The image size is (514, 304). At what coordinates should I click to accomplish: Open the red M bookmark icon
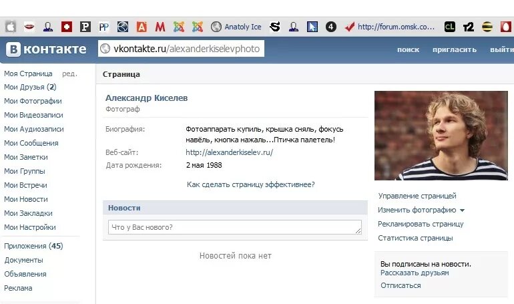160,27
